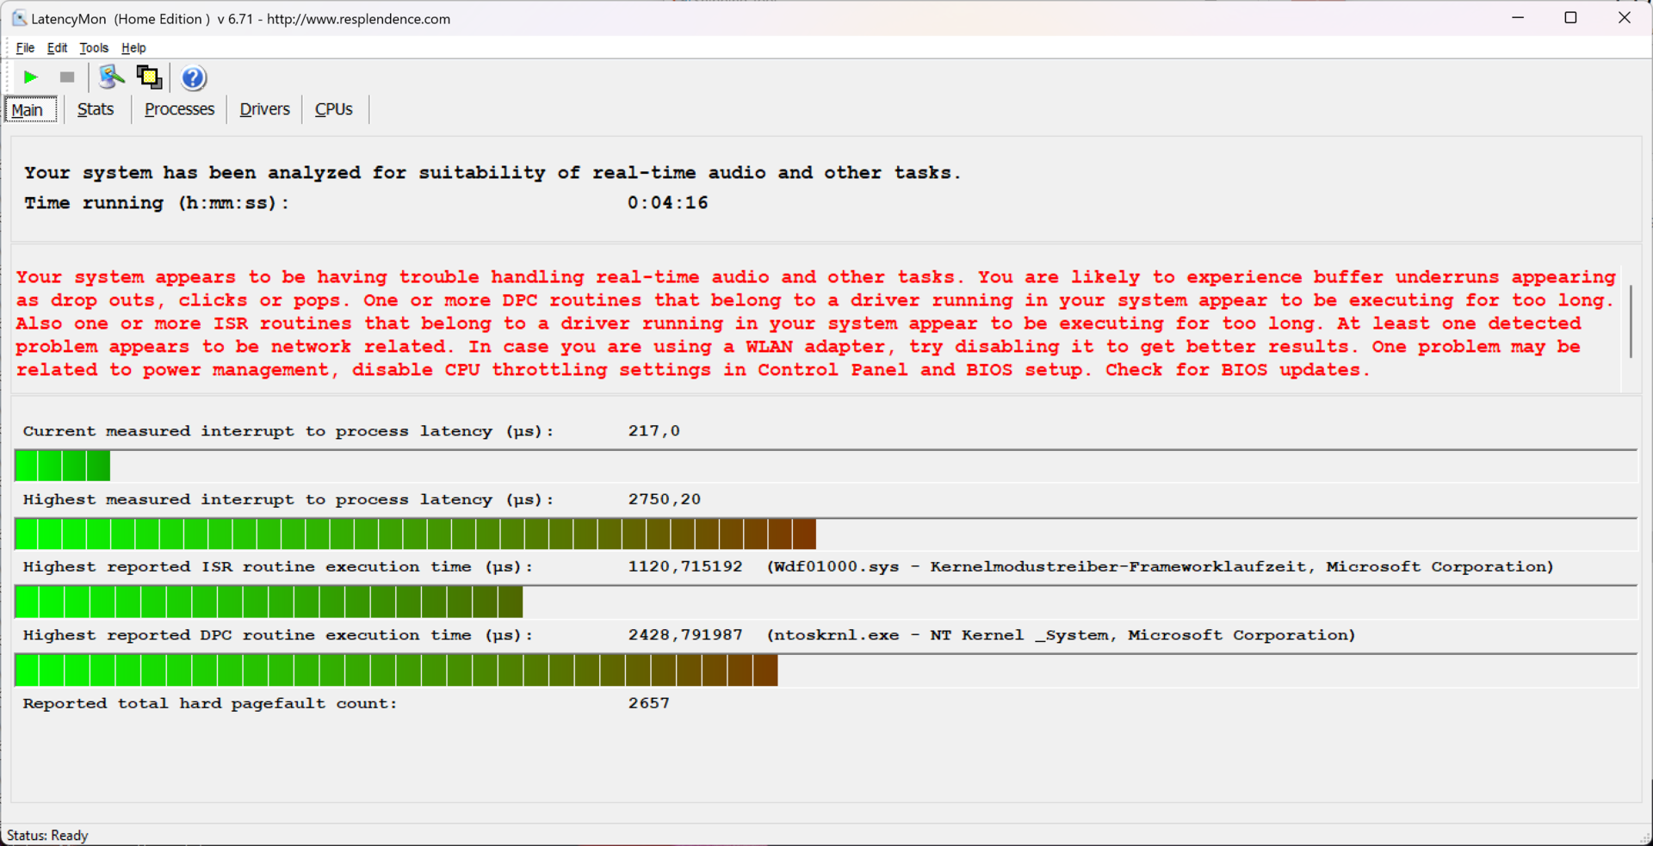The width and height of the screenshot is (1653, 846).
Task: Click Wdf01000.sys driver description text
Action: [x=1160, y=567]
